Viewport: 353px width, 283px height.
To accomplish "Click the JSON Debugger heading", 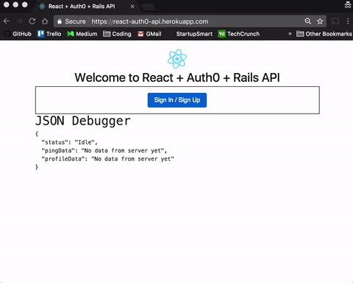I will click(x=83, y=121).
